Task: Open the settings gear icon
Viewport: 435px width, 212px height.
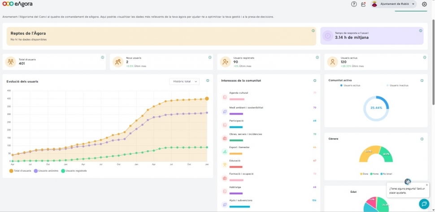Action: pyautogui.click(x=424, y=4)
